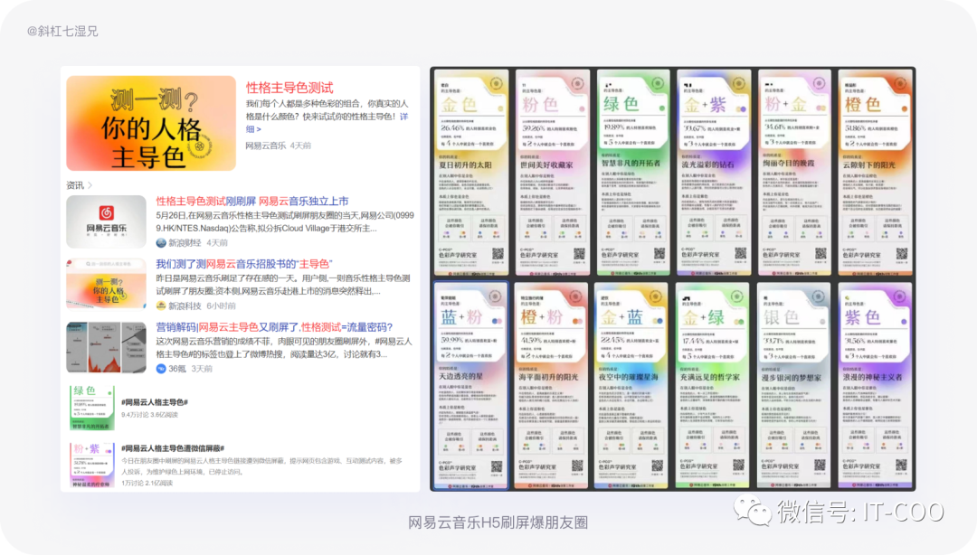
Task: Click the round disc icon on 金+绿 poster
Action: tap(738, 296)
